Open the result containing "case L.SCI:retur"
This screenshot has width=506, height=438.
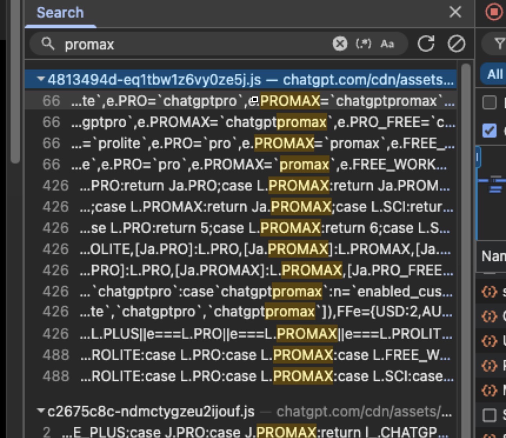point(240,207)
